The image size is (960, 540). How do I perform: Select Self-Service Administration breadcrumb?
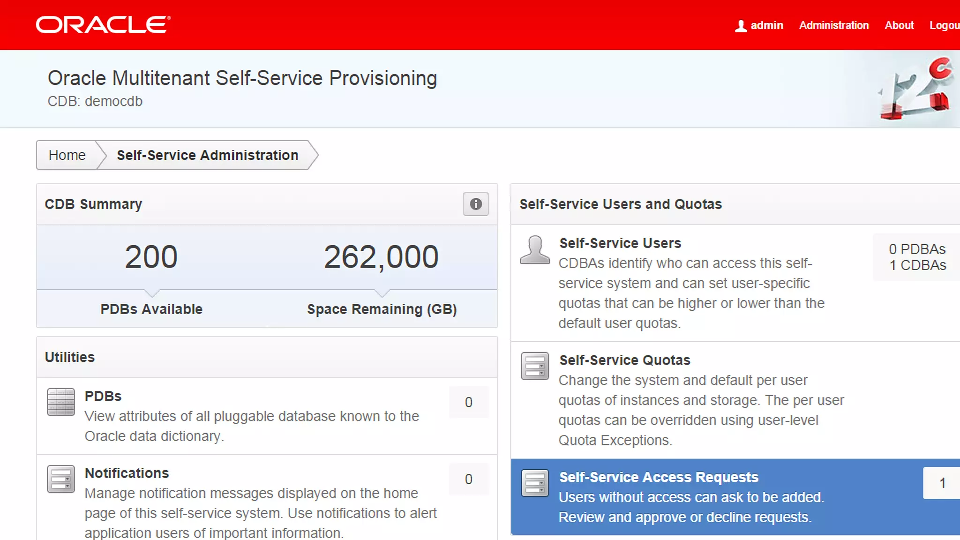tap(208, 155)
